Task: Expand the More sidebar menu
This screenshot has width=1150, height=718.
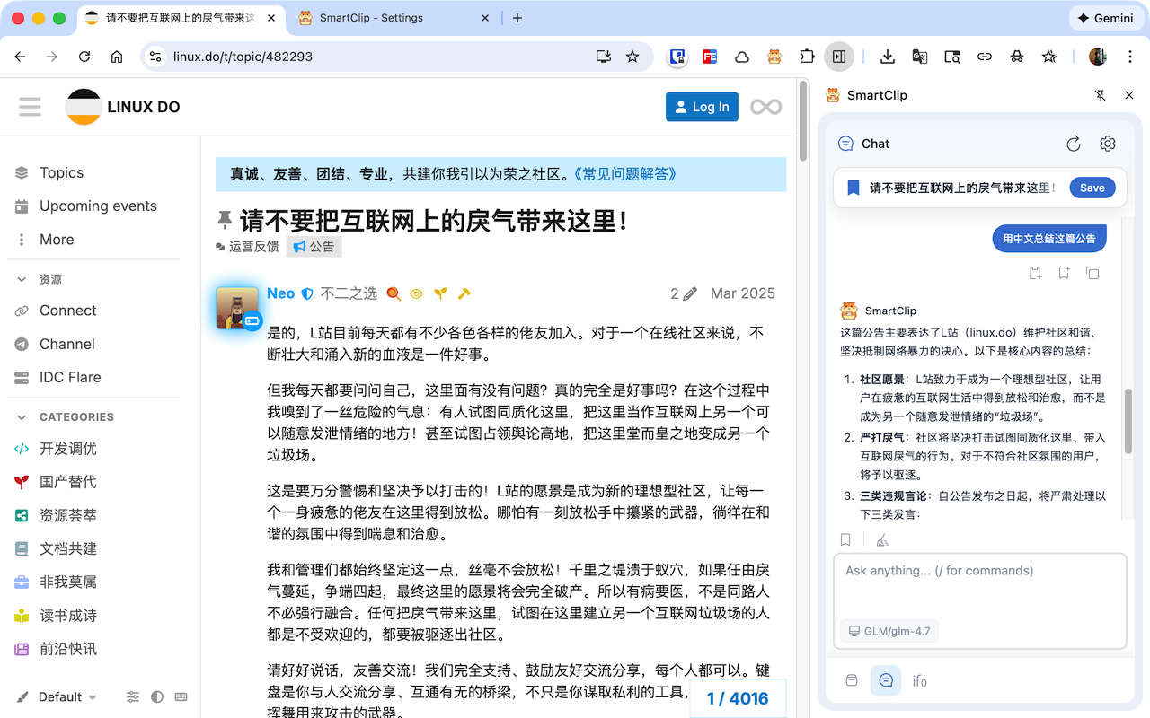Action: coord(57,240)
